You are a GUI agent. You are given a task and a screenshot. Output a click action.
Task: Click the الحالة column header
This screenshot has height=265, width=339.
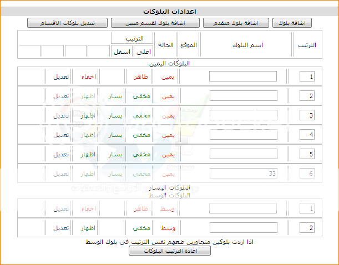[x=166, y=45]
